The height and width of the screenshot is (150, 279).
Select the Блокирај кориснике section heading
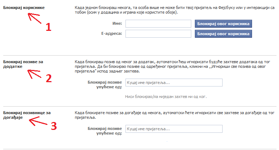point(24,8)
